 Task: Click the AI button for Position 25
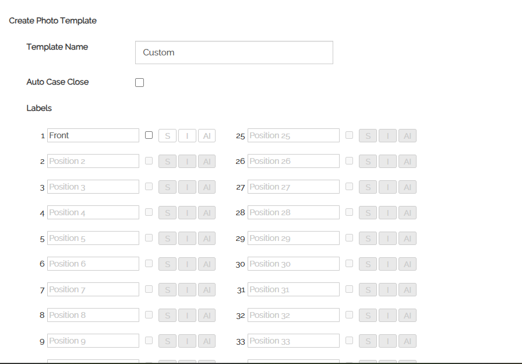[407, 136]
